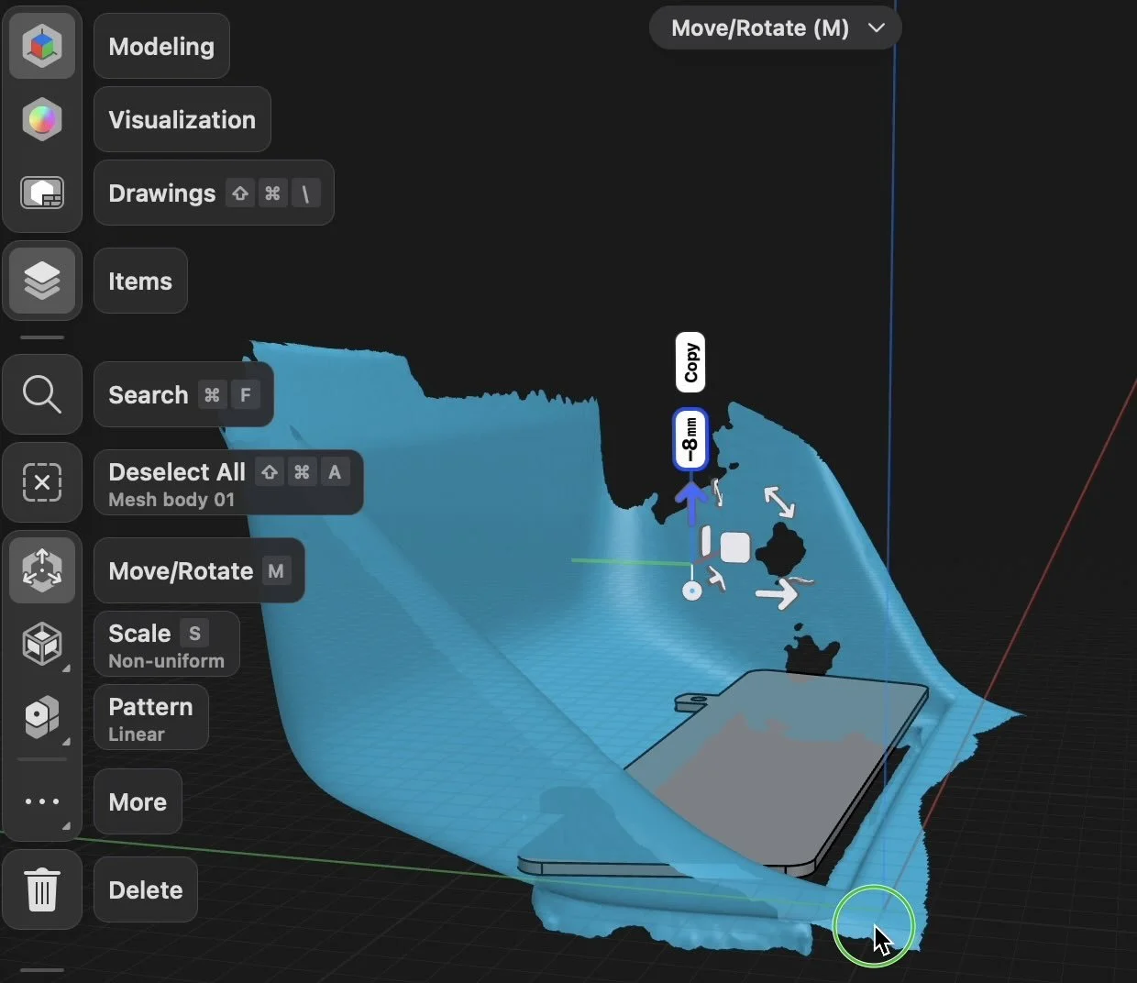
Task: Click the Deselect All icon
Action: pos(42,482)
